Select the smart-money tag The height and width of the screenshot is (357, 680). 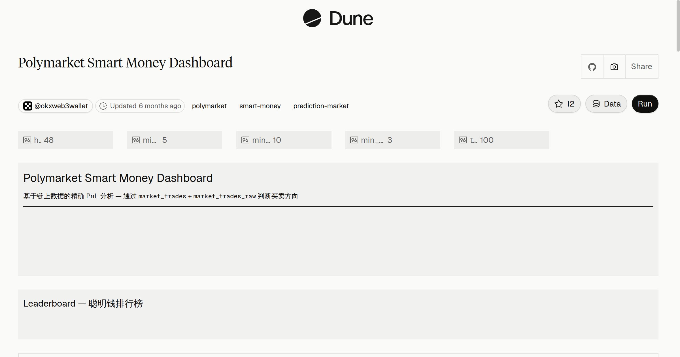pyautogui.click(x=260, y=106)
